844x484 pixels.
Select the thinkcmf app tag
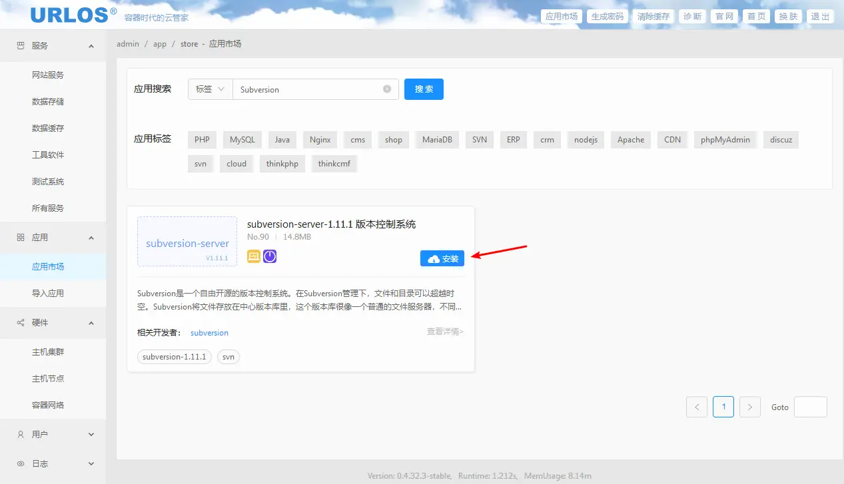pyautogui.click(x=334, y=164)
